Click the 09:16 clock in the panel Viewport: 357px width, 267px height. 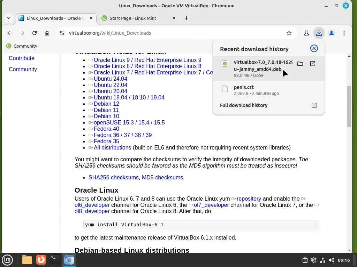click(344, 260)
